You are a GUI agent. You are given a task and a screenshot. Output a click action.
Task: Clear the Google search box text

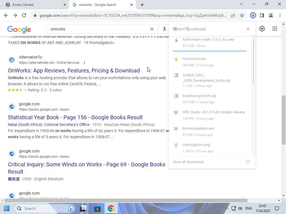(x=152, y=29)
